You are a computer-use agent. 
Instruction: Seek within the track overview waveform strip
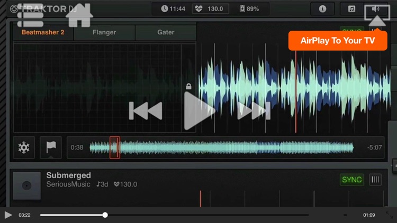[x=222, y=147]
